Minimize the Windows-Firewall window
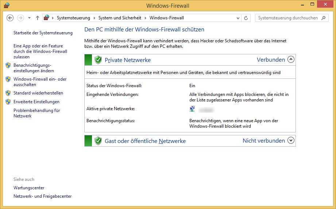The width and height of the screenshot is (336, 209). (x=302, y=5)
